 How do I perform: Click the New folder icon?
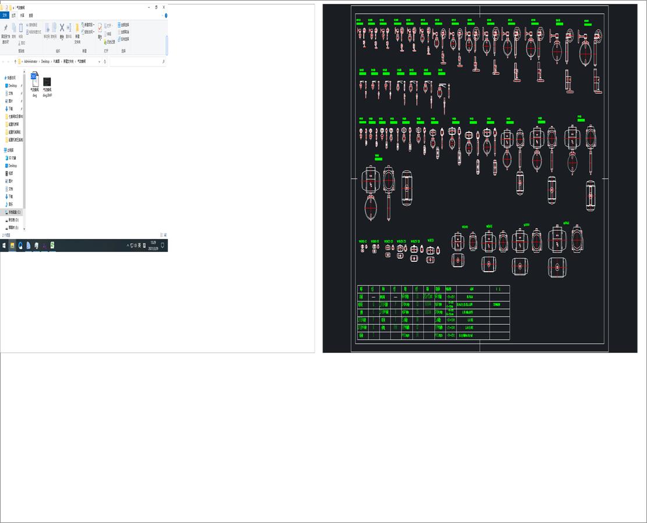77,28
